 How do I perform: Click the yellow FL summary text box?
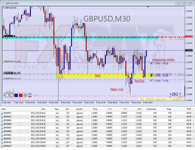coord(162,99)
